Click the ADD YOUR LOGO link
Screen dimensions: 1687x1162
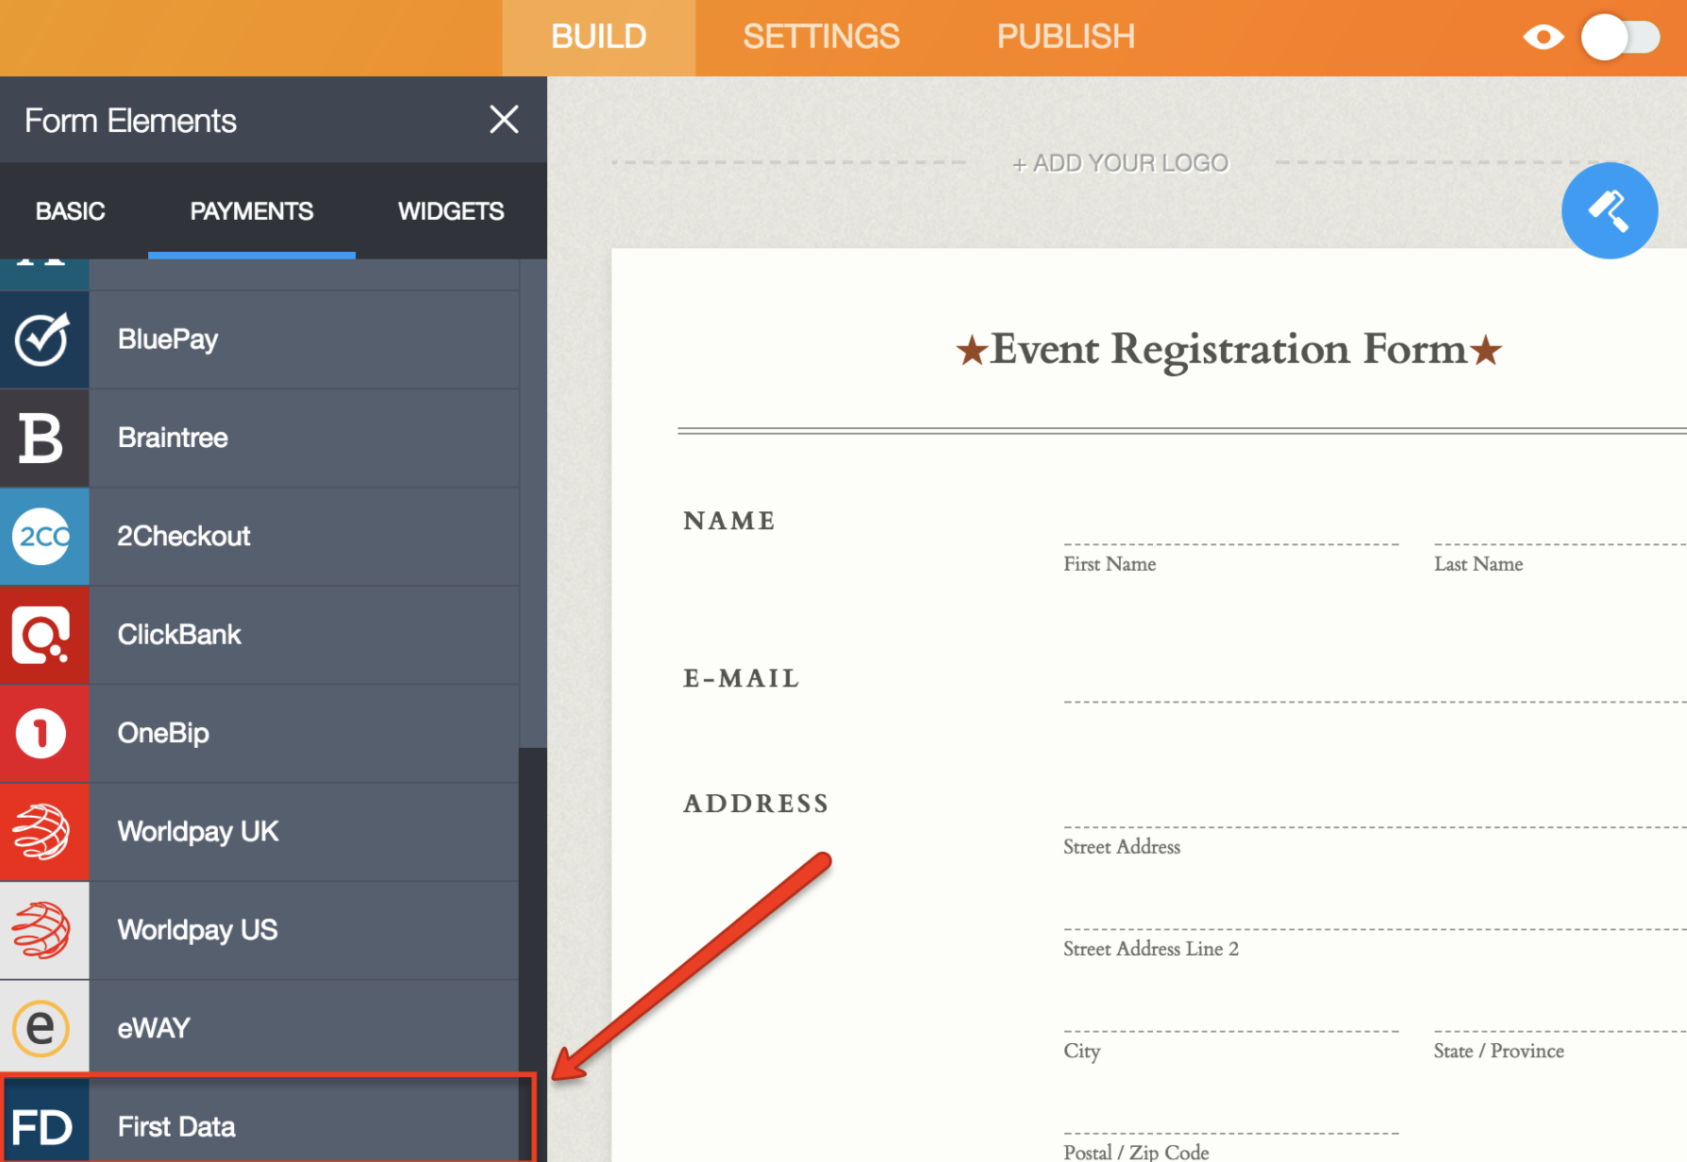(1121, 163)
